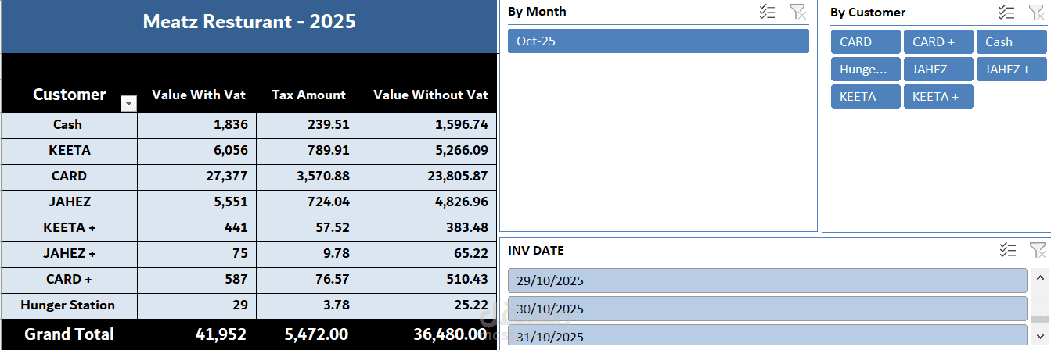1051x350 pixels.
Task: Click the Value Without Vat header
Action: click(430, 95)
